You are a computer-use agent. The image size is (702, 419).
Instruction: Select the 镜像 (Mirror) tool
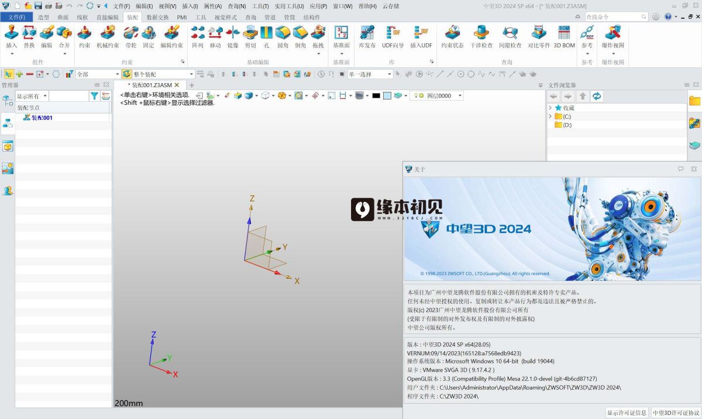(x=233, y=32)
